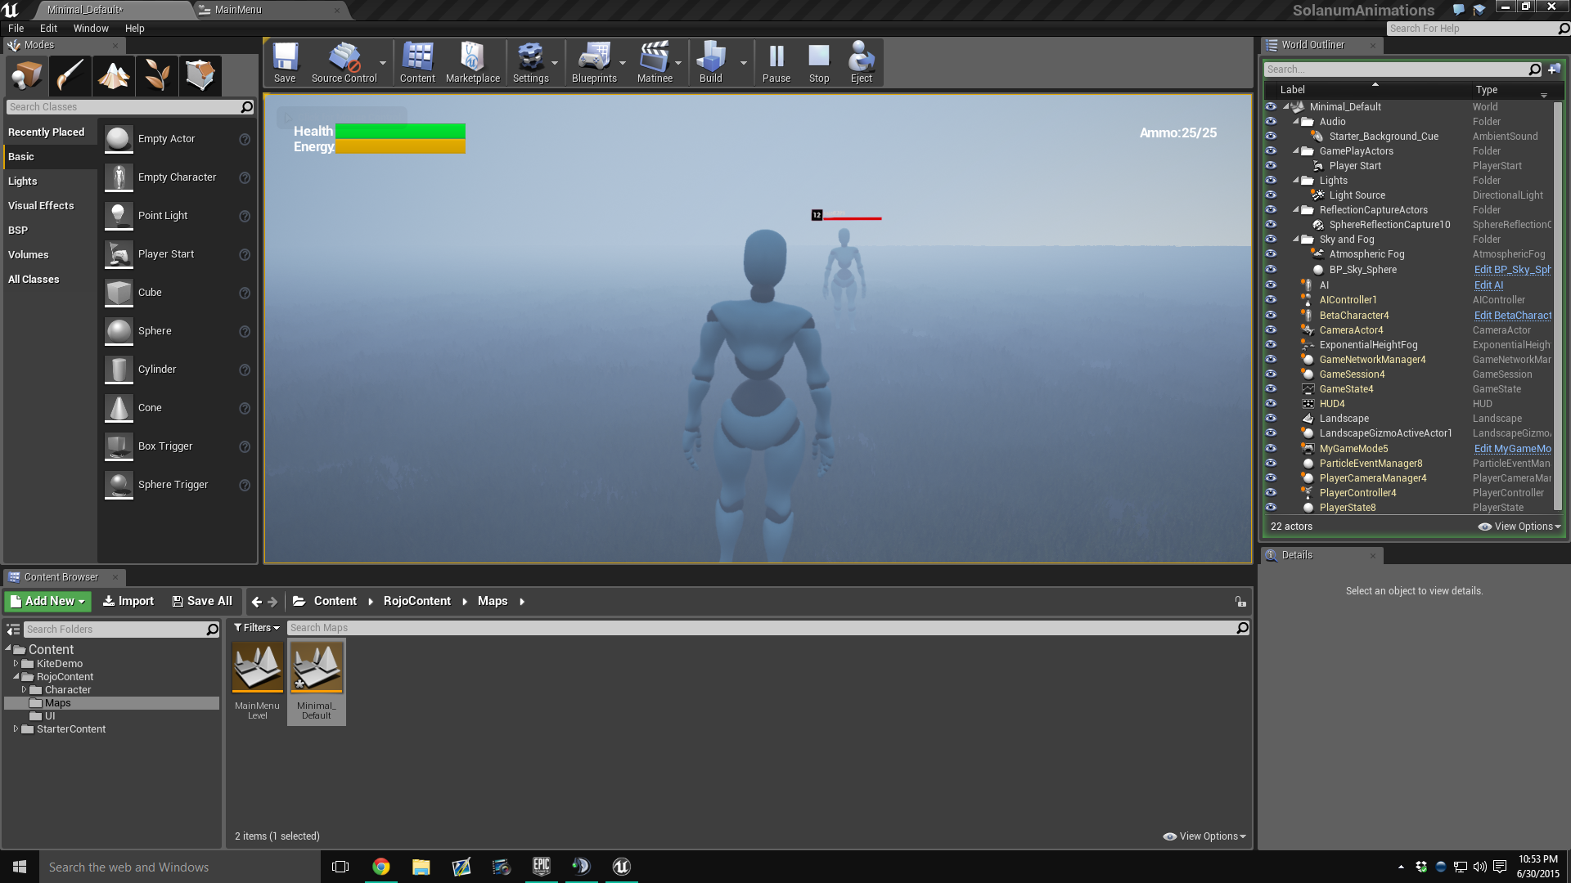Select the Geometry Editing mode icon
1571x883 pixels.
pyautogui.click(x=200, y=76)
